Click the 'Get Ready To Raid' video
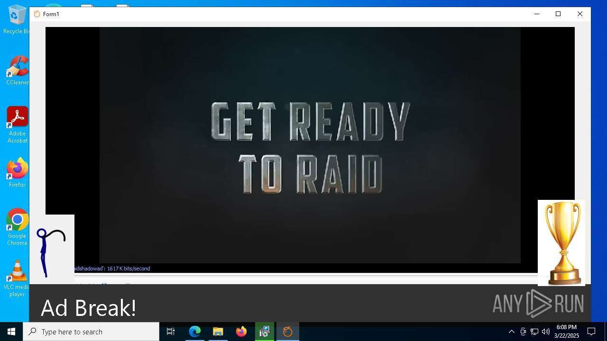 (x=310, y=145)
